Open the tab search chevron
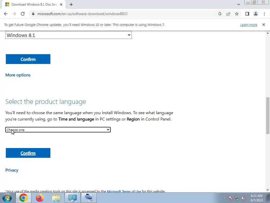The image size is (270, 203). 238,4
